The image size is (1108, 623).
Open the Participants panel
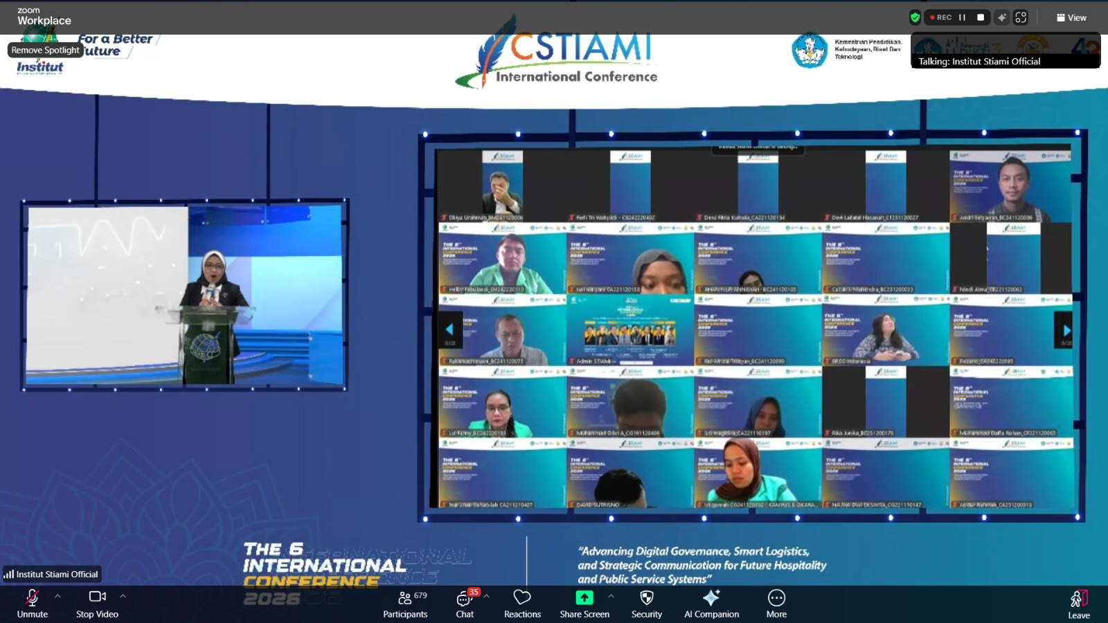(405, 603)
